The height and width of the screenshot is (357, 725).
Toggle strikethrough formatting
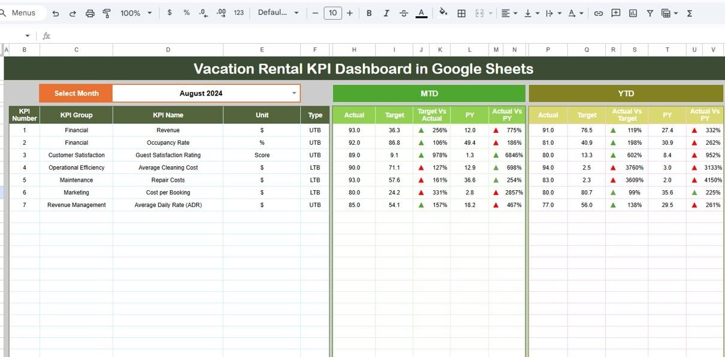point(404,13)
